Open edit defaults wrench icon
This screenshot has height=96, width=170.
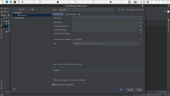point(23,10)
